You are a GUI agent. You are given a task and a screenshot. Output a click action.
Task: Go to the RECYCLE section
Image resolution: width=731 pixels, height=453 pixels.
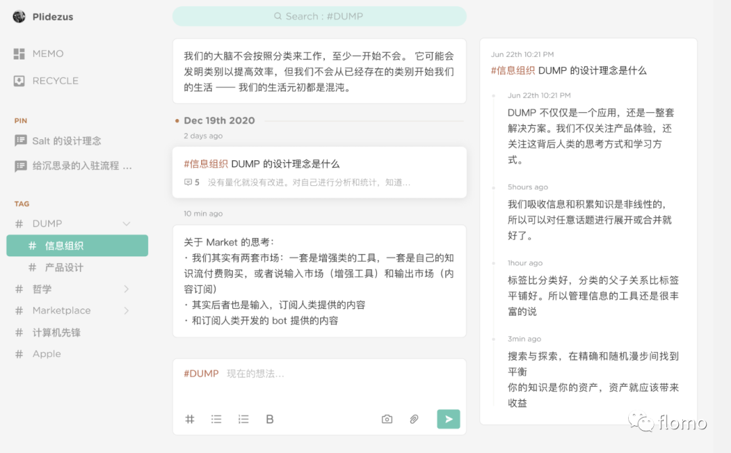point(55,81)
